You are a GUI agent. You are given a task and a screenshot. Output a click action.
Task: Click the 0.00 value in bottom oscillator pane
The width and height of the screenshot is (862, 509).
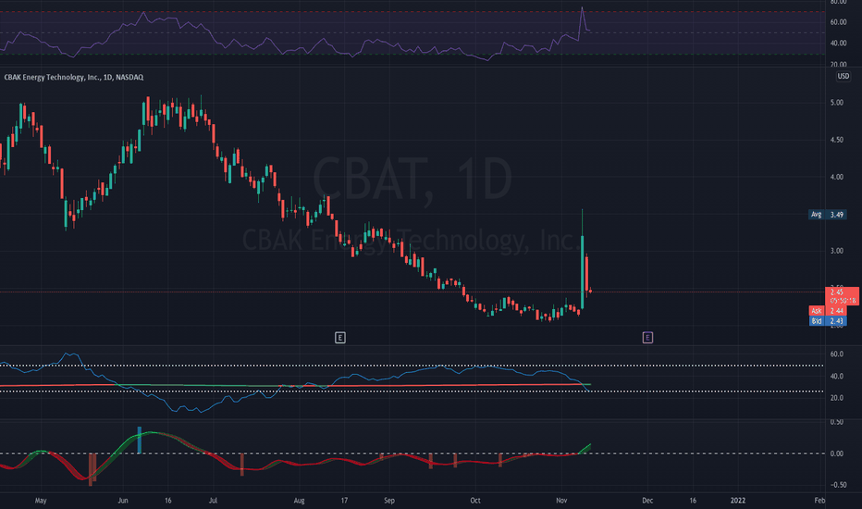pos(837,453)
